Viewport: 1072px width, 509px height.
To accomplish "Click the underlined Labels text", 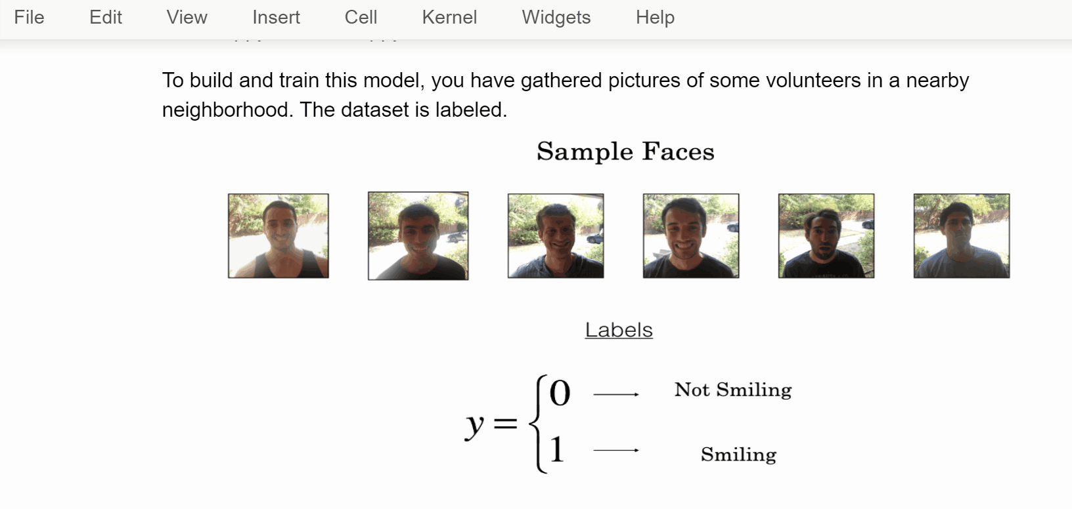I will (619, 329).
